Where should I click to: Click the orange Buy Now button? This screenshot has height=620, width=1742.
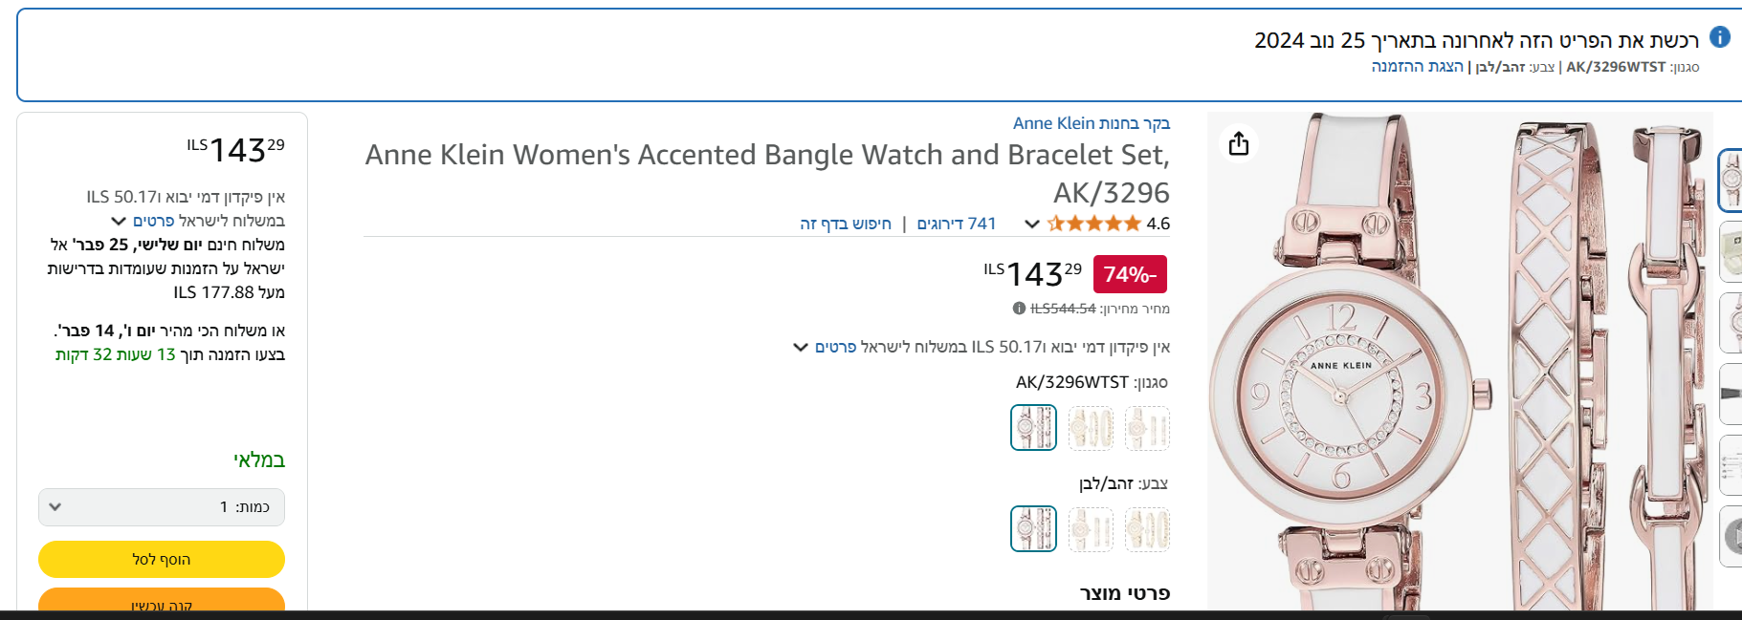(x=162, y=604)
